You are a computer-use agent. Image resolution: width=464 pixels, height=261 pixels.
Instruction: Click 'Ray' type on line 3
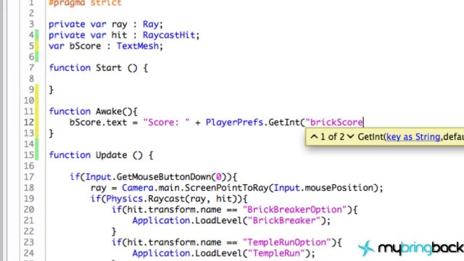pos(151,24)
